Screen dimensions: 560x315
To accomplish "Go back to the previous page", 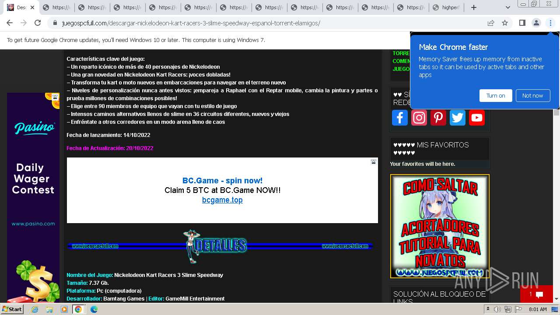I will click(10, 23).
